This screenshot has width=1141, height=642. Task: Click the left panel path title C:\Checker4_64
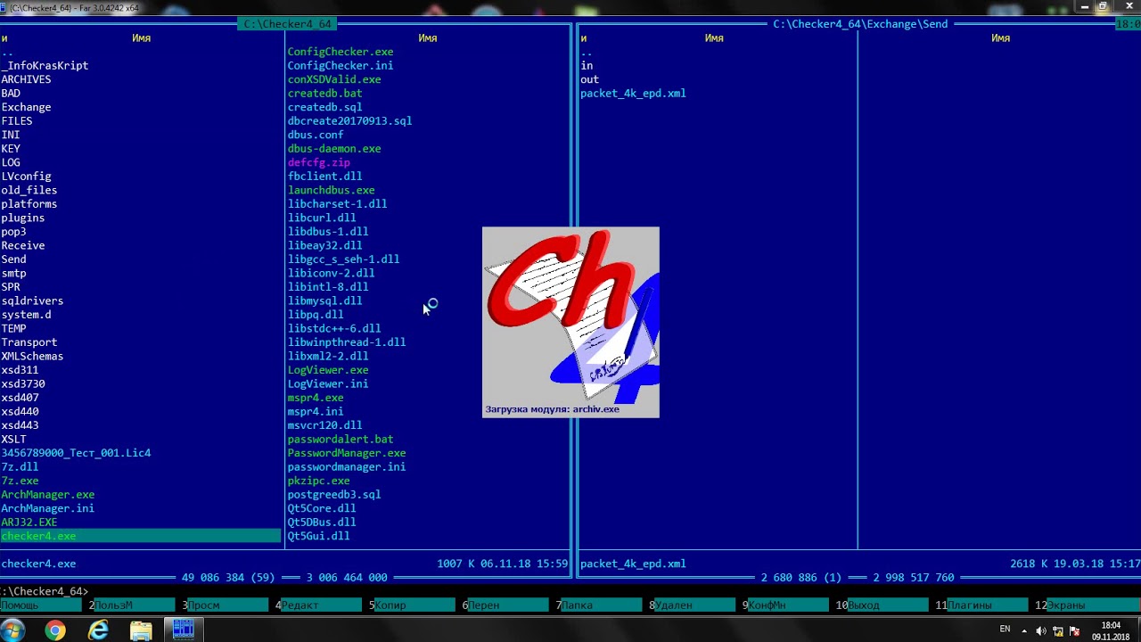click(x=287, y=24)
